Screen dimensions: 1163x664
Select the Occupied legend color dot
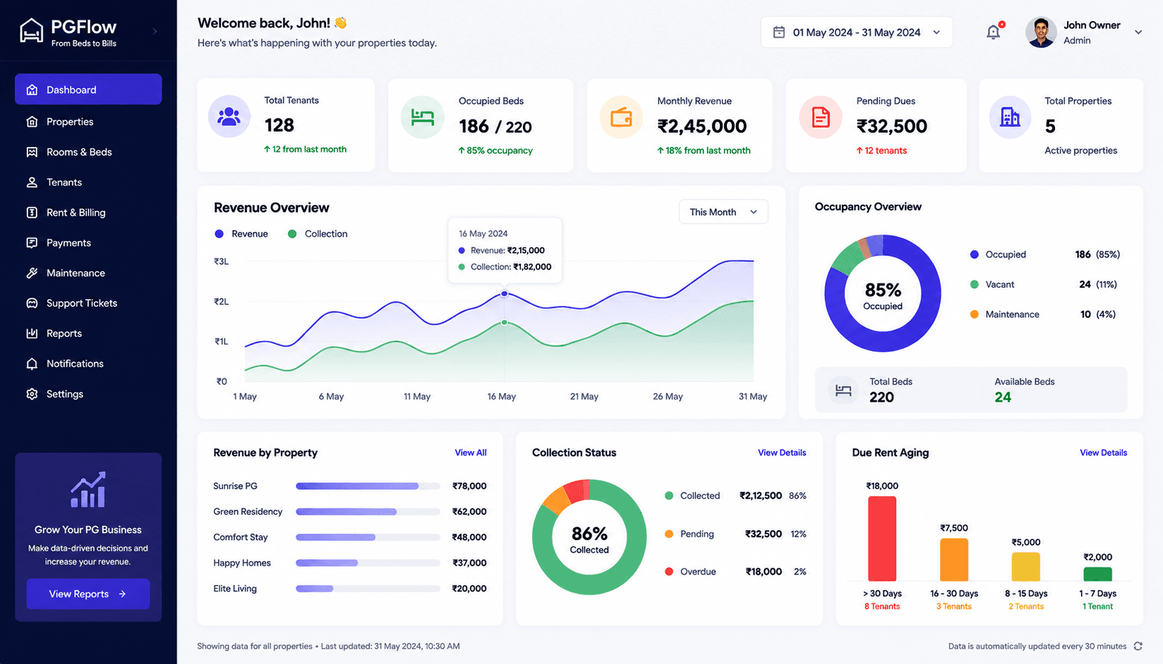click(x=974, y=255)
